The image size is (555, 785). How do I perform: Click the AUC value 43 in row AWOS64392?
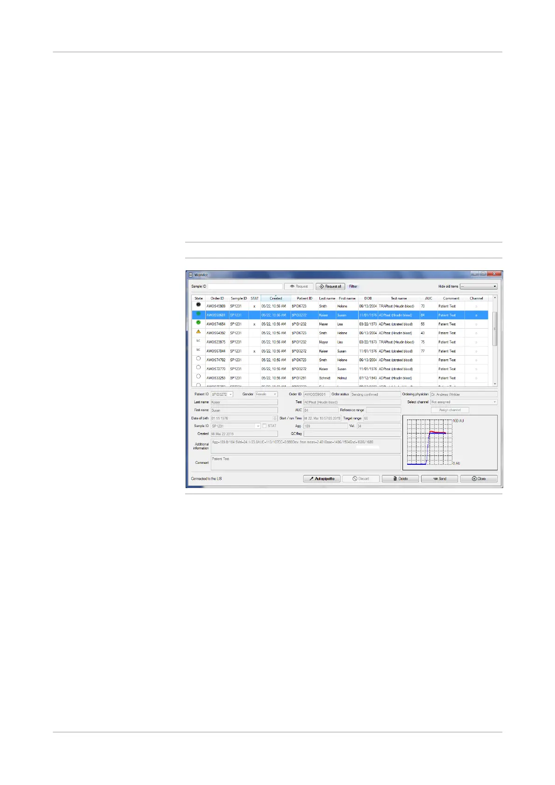pos(423,333)
